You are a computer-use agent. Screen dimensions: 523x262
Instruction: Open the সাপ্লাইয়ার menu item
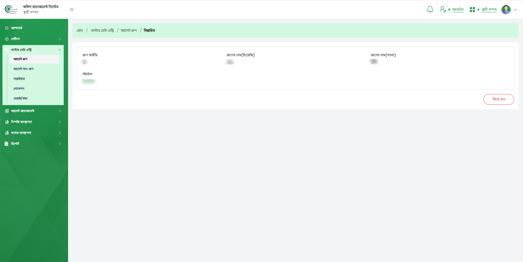[19, 79]
